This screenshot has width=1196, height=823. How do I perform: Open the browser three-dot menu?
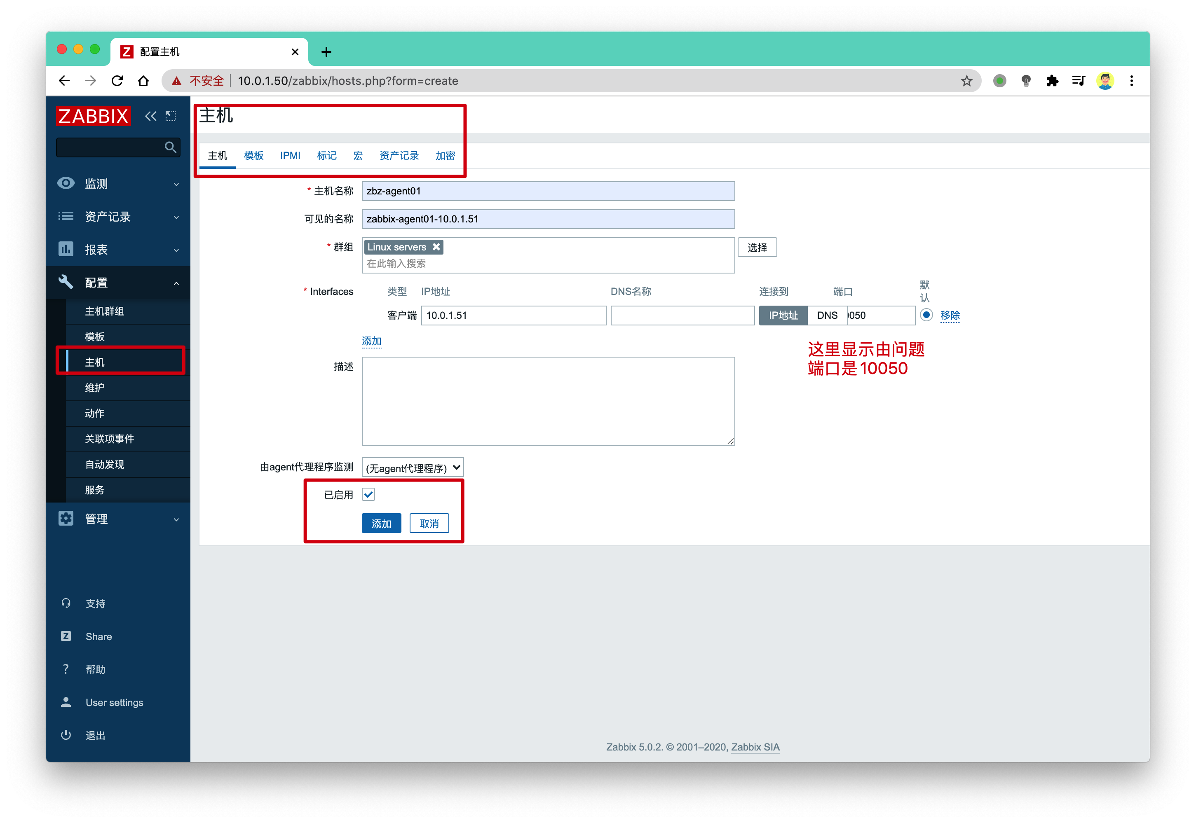(x=1131, y=81)
